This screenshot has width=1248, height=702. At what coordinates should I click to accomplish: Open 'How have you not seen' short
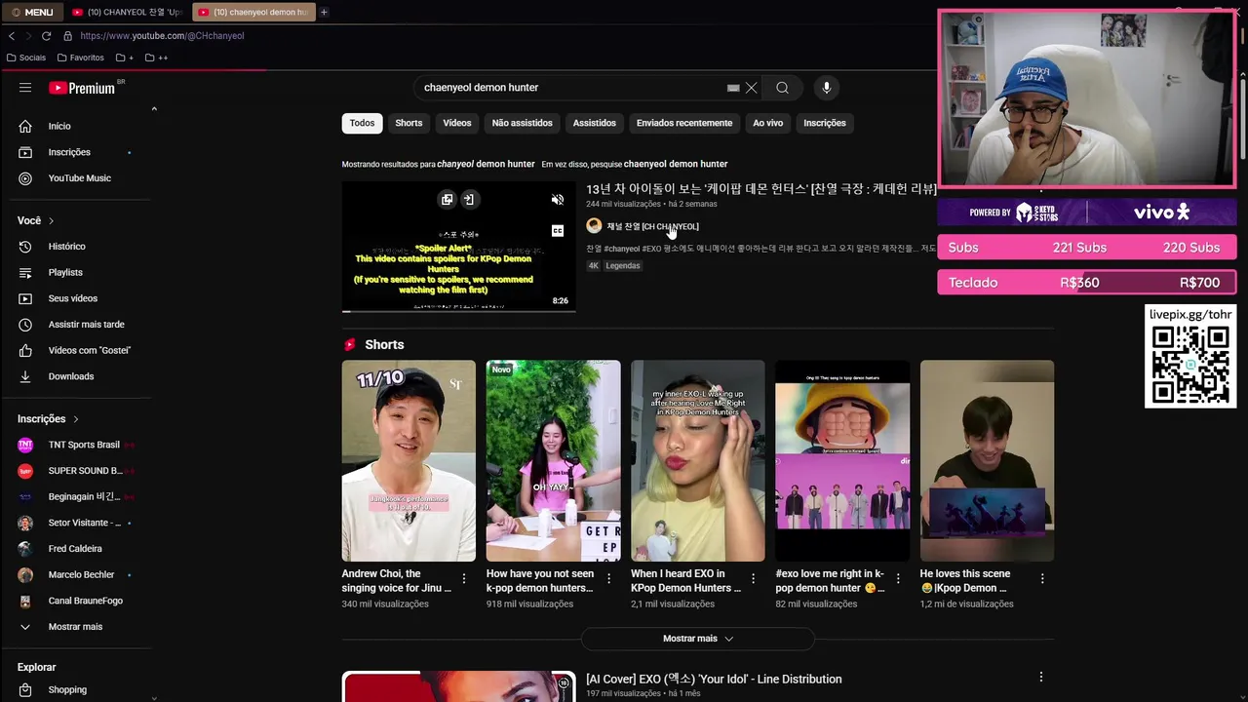[x=553, y=461]
